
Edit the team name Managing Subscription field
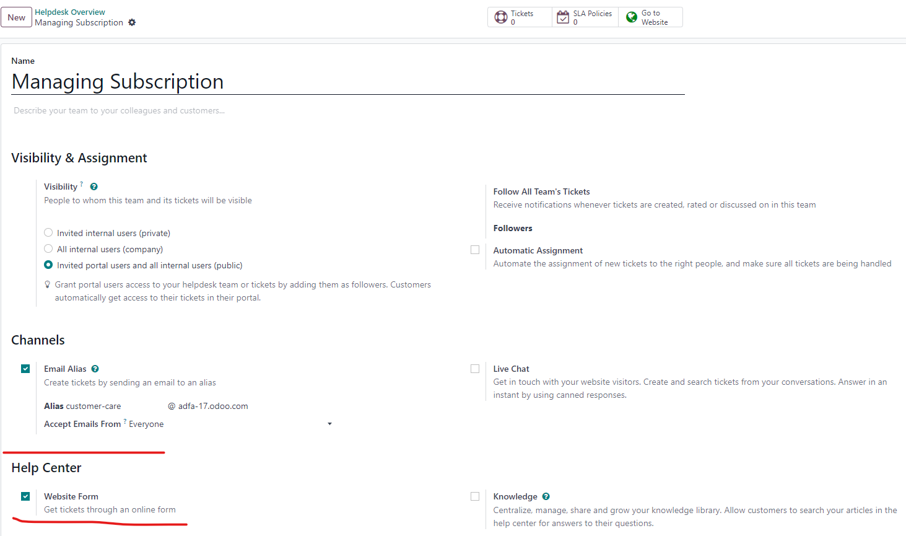pyautogui.click(x=347, y=82)
